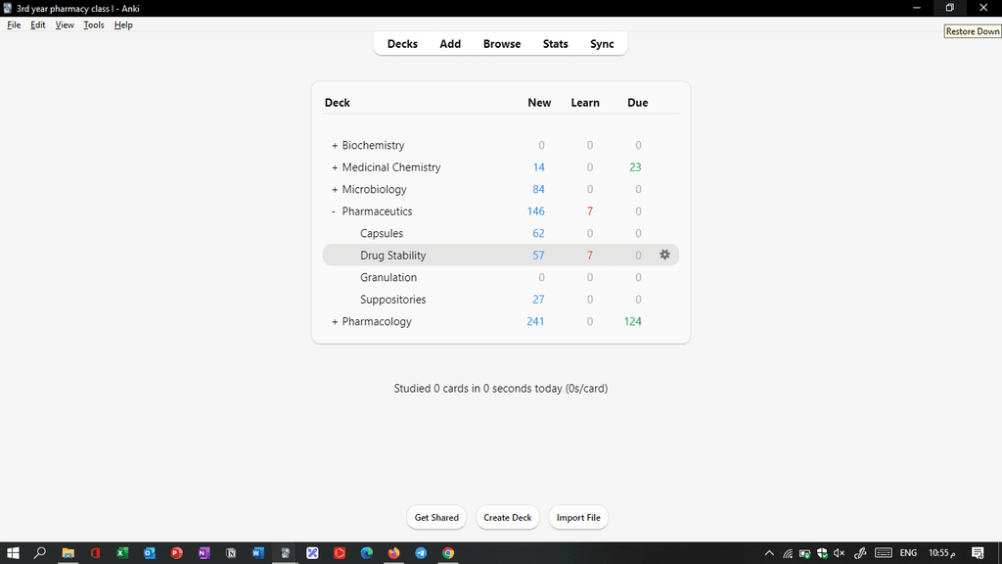The image size is (1002, 564).
Task: Open the network status tray icon
Action: [788, 553]
